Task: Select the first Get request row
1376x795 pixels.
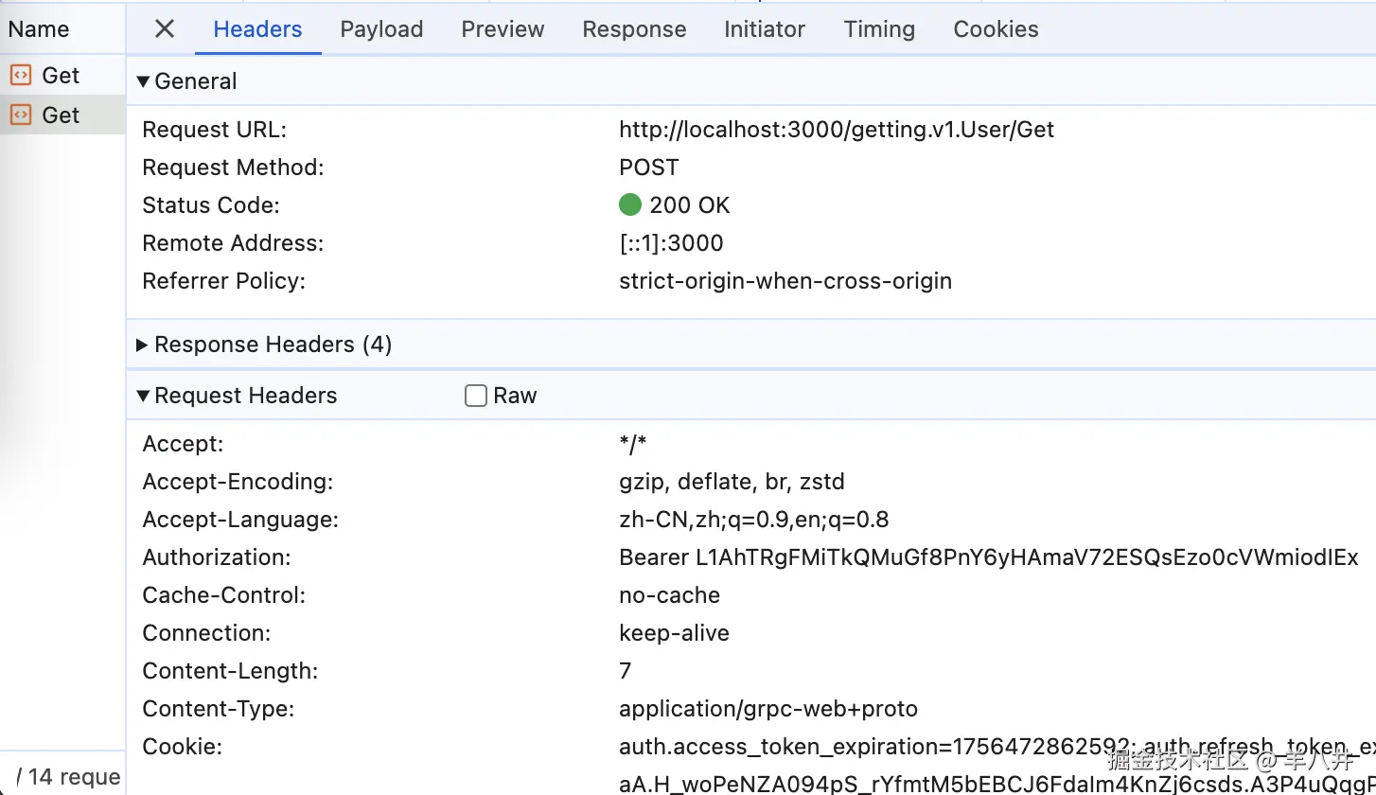Action: pyautogui.click(x=62, y=75)
